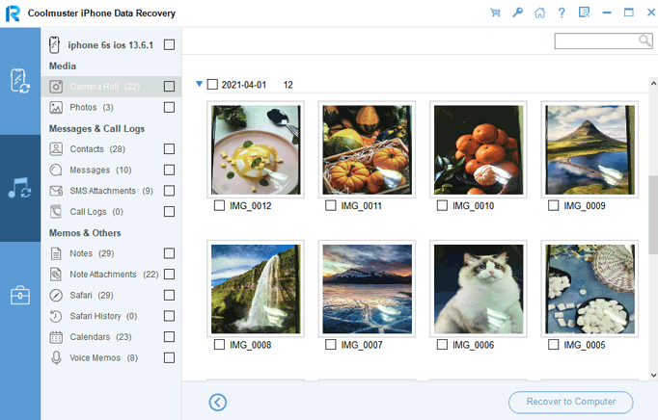Click the Photos picture icon
Image resolution: width=658 pixels, height=420 pixels.
[x=56, y=107]
